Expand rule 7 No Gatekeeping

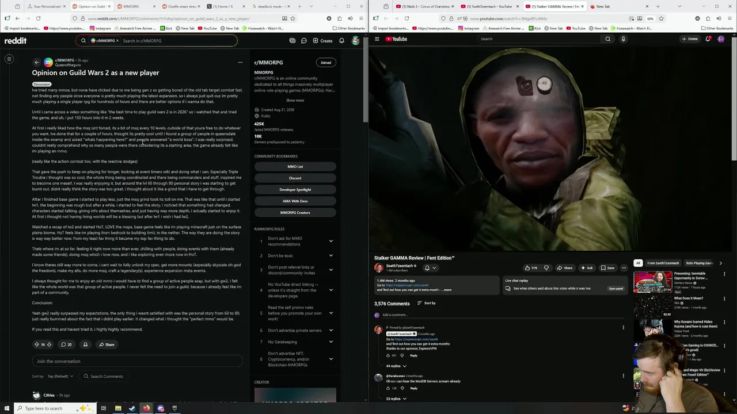click(x=331, y=342)
